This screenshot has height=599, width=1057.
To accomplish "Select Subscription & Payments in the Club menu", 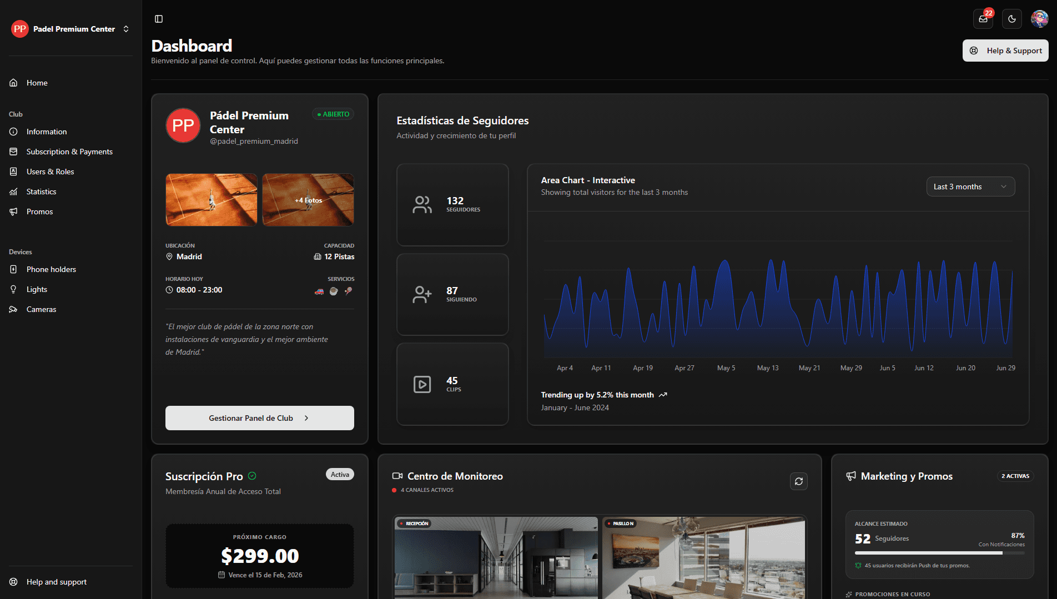I will [69, 151].
